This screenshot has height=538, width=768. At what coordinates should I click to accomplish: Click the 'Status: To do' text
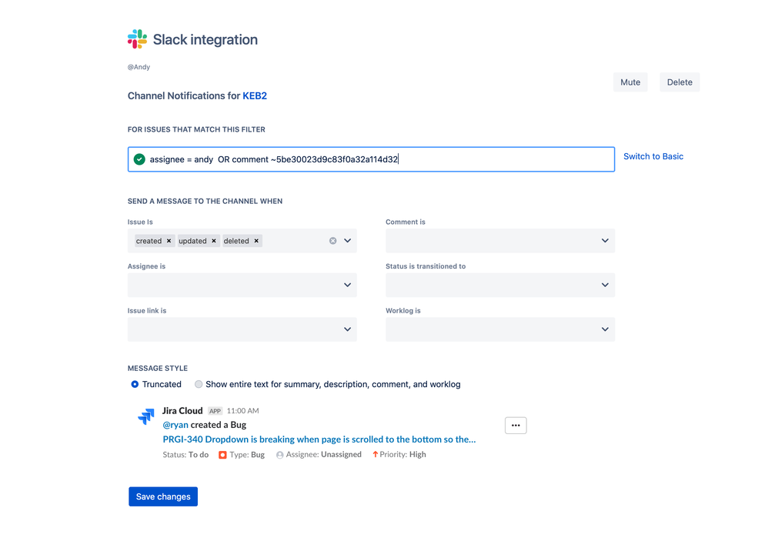185,455
